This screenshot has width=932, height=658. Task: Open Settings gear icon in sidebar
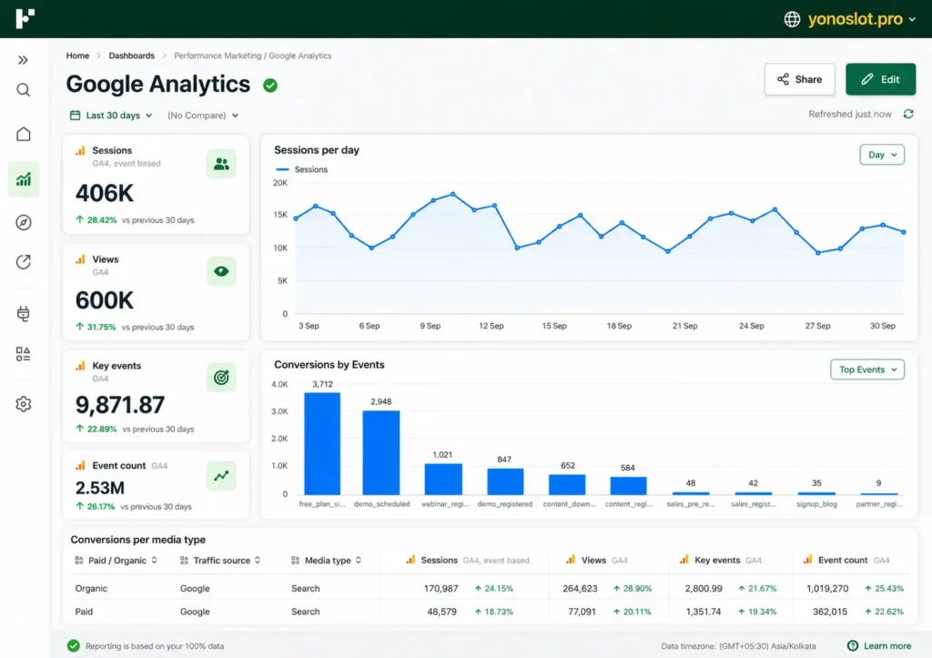[x=23, y=404]
